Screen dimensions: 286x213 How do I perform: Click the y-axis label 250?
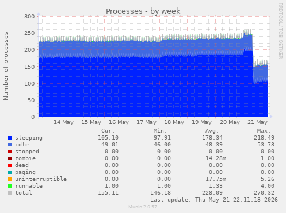pyautogui.click(x=29, y=33)
